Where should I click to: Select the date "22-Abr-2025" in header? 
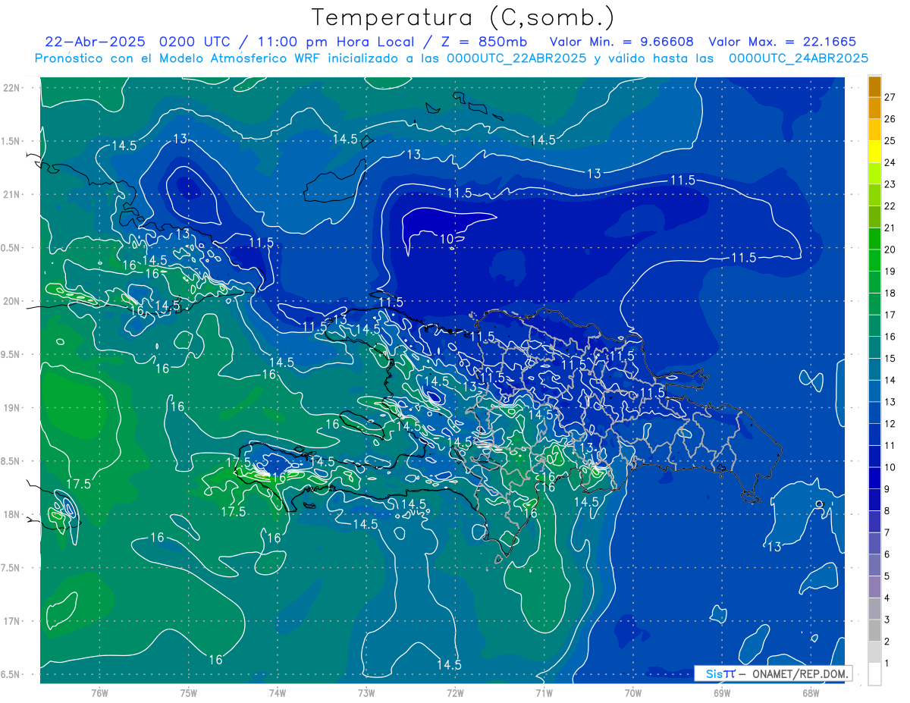(95, 42)
